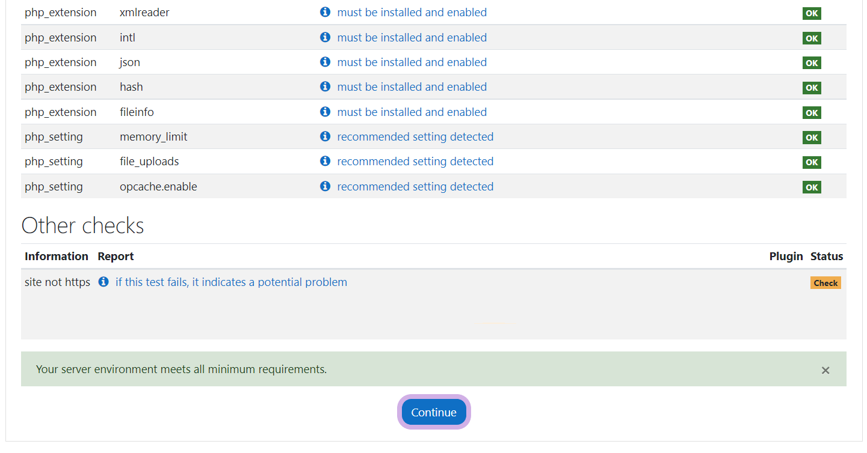Screen dimensions: 867x453
Task: Click info icon beside site not https
Action: [x=103, y=282]
